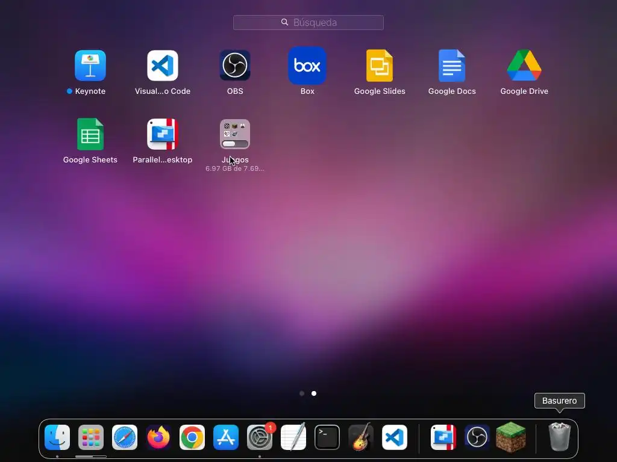The image size is (617, 462).
Task: Open OBS in the Dock
Action: (477, 437)
